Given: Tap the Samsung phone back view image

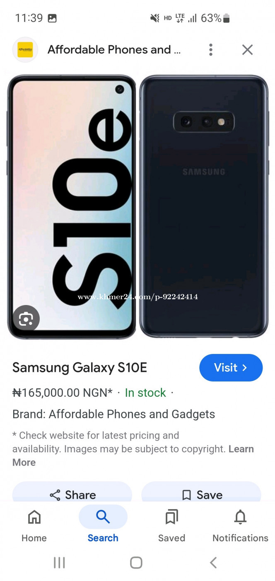Looking at the screenshot, I should click(x=204, y=206).
